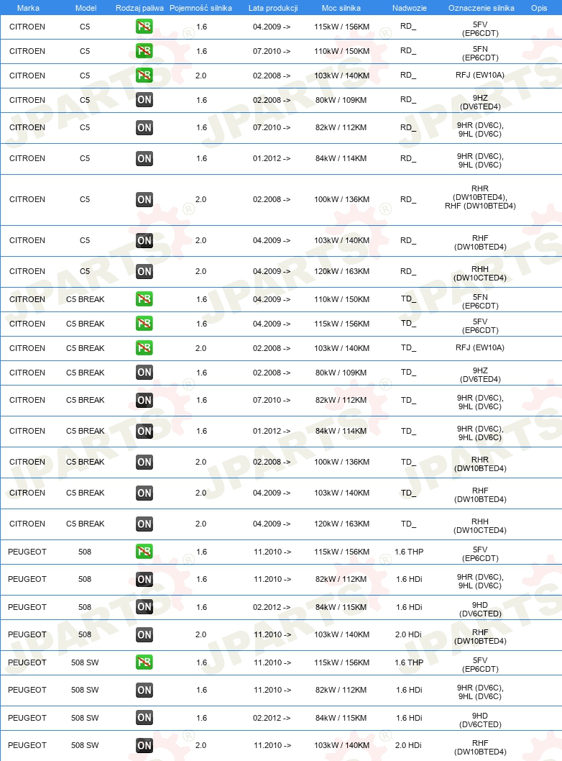Click petrol icon for Peugeot 508 SW 1.6 THP
Image resolution: width=562 pixels, height=761 pixels.
click(x=144, y=662)
